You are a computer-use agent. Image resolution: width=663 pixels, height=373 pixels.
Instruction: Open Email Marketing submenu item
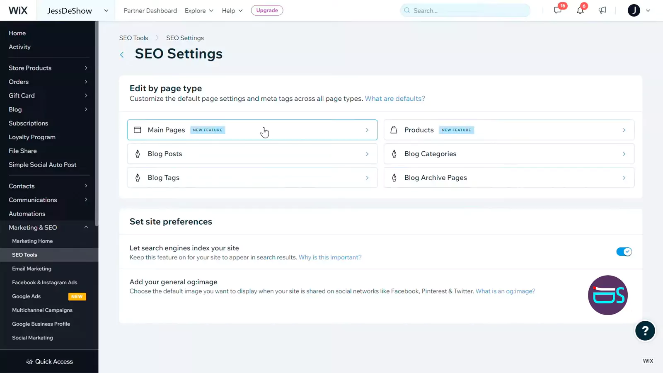(x=32, y=269)
